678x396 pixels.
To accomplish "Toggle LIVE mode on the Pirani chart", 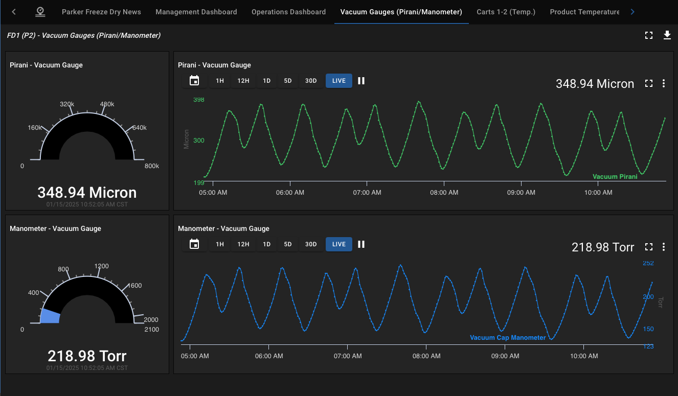I will click(x=338, y=81).
